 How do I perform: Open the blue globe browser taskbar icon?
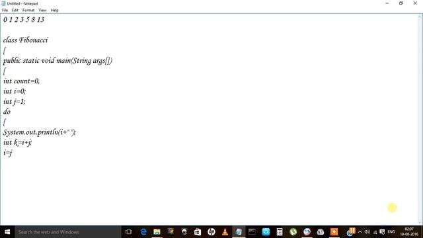coord(307,232)
